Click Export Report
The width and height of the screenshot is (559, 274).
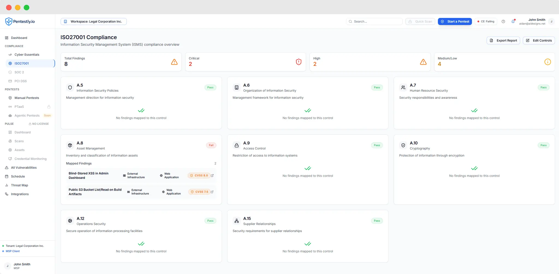tap(503, 40)
